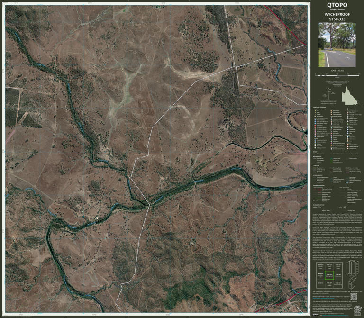Click the HYDROGRAPHY legend heading
This screenshot has width=364, height=318.
[318, 175]
